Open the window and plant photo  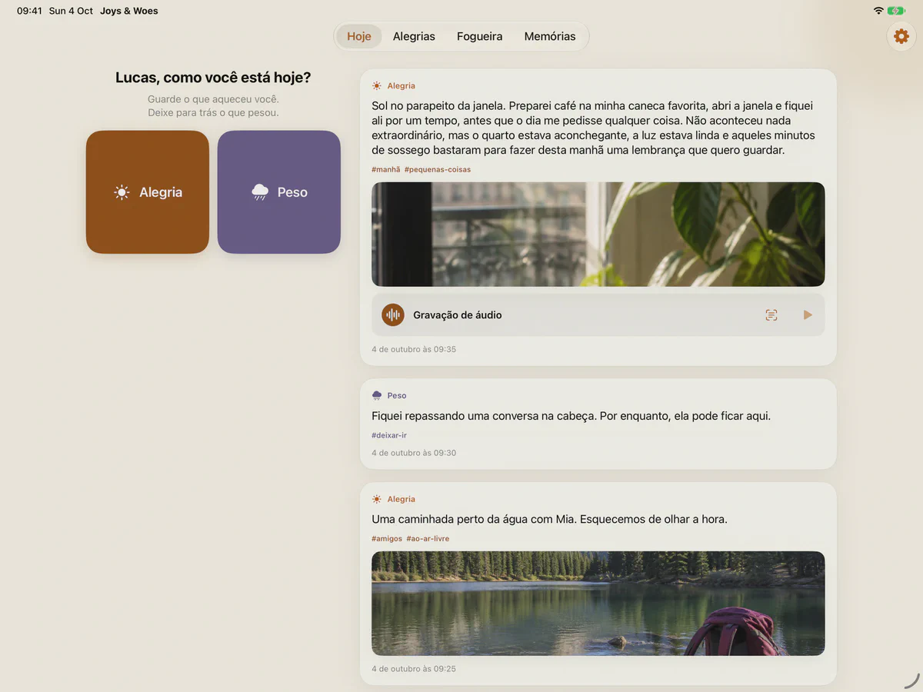point(598,235)
